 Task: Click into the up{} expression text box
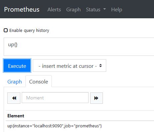pyautogui.click(x=79, y=47)
